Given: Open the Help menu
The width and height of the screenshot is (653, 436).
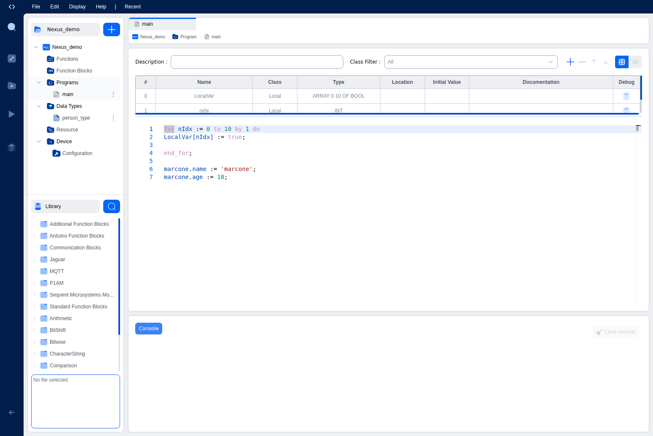Looking at the screenshot, I should click(101, 7).
